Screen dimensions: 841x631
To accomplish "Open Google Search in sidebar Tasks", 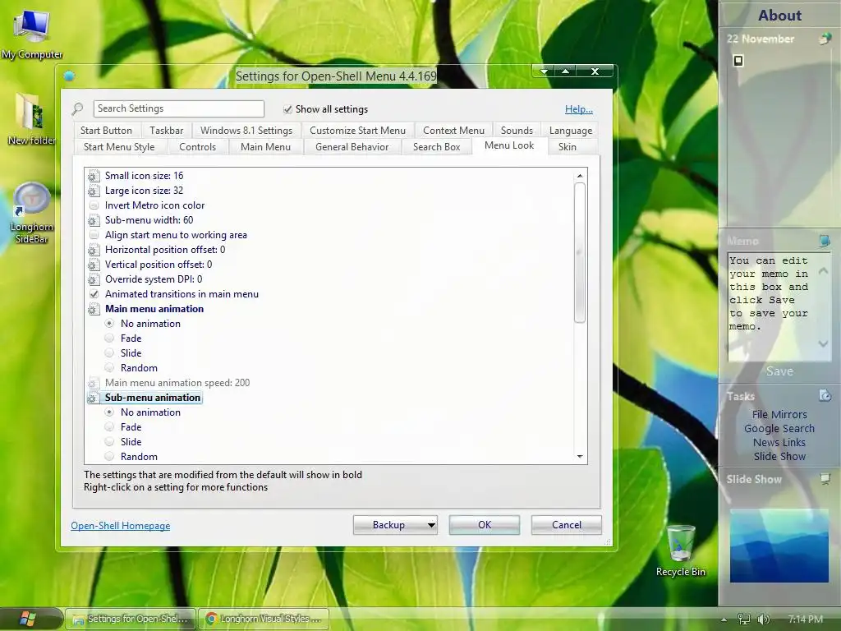I will pyautogui.click(x=779, y=429).
